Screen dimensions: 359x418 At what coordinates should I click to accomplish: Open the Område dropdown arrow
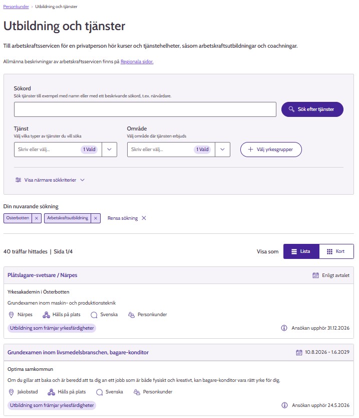[222, 150]
